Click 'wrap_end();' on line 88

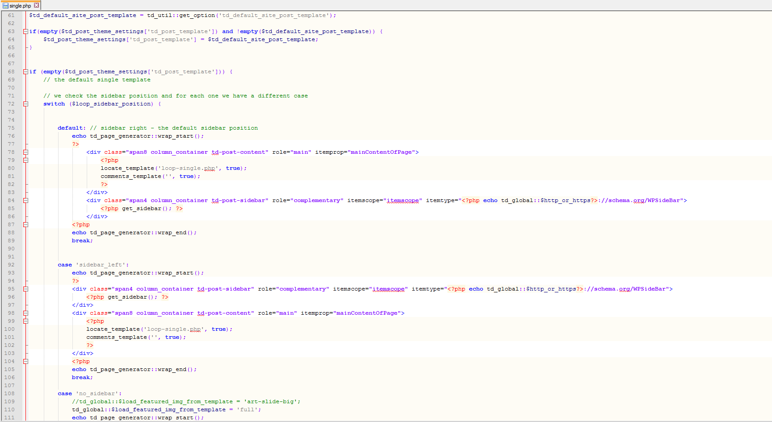point(177,232)
